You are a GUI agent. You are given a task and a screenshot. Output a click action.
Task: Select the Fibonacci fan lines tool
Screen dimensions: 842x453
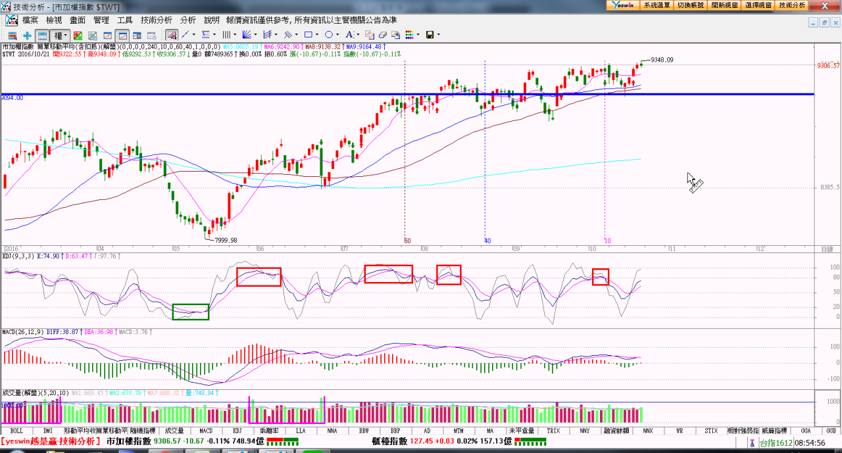tap(247, 35)
